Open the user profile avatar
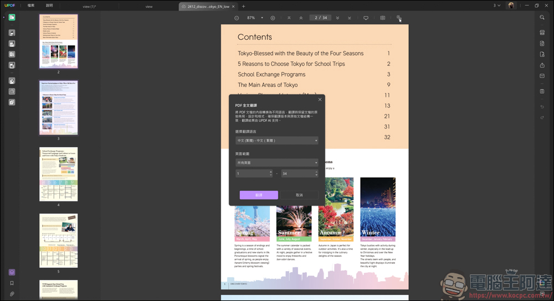This screenshot has height=301, width=554. point(511,6)
